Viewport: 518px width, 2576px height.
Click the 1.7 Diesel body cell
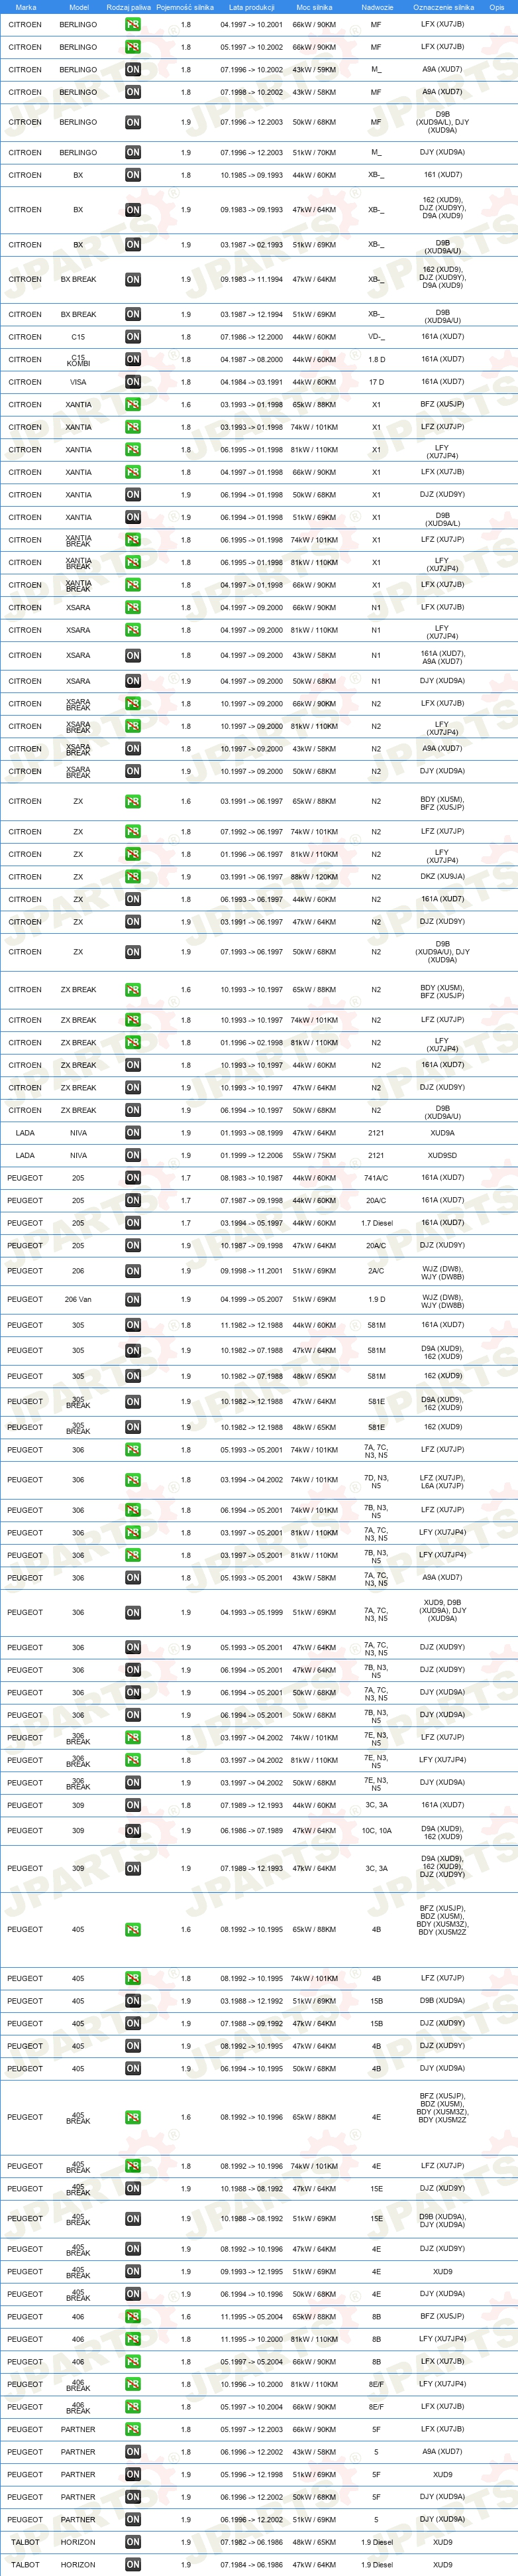[x=376, y=1223]
